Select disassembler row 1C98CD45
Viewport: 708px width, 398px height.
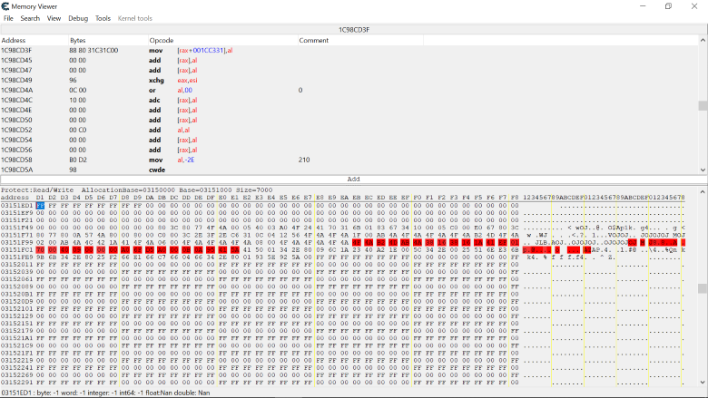coord(349,61)
